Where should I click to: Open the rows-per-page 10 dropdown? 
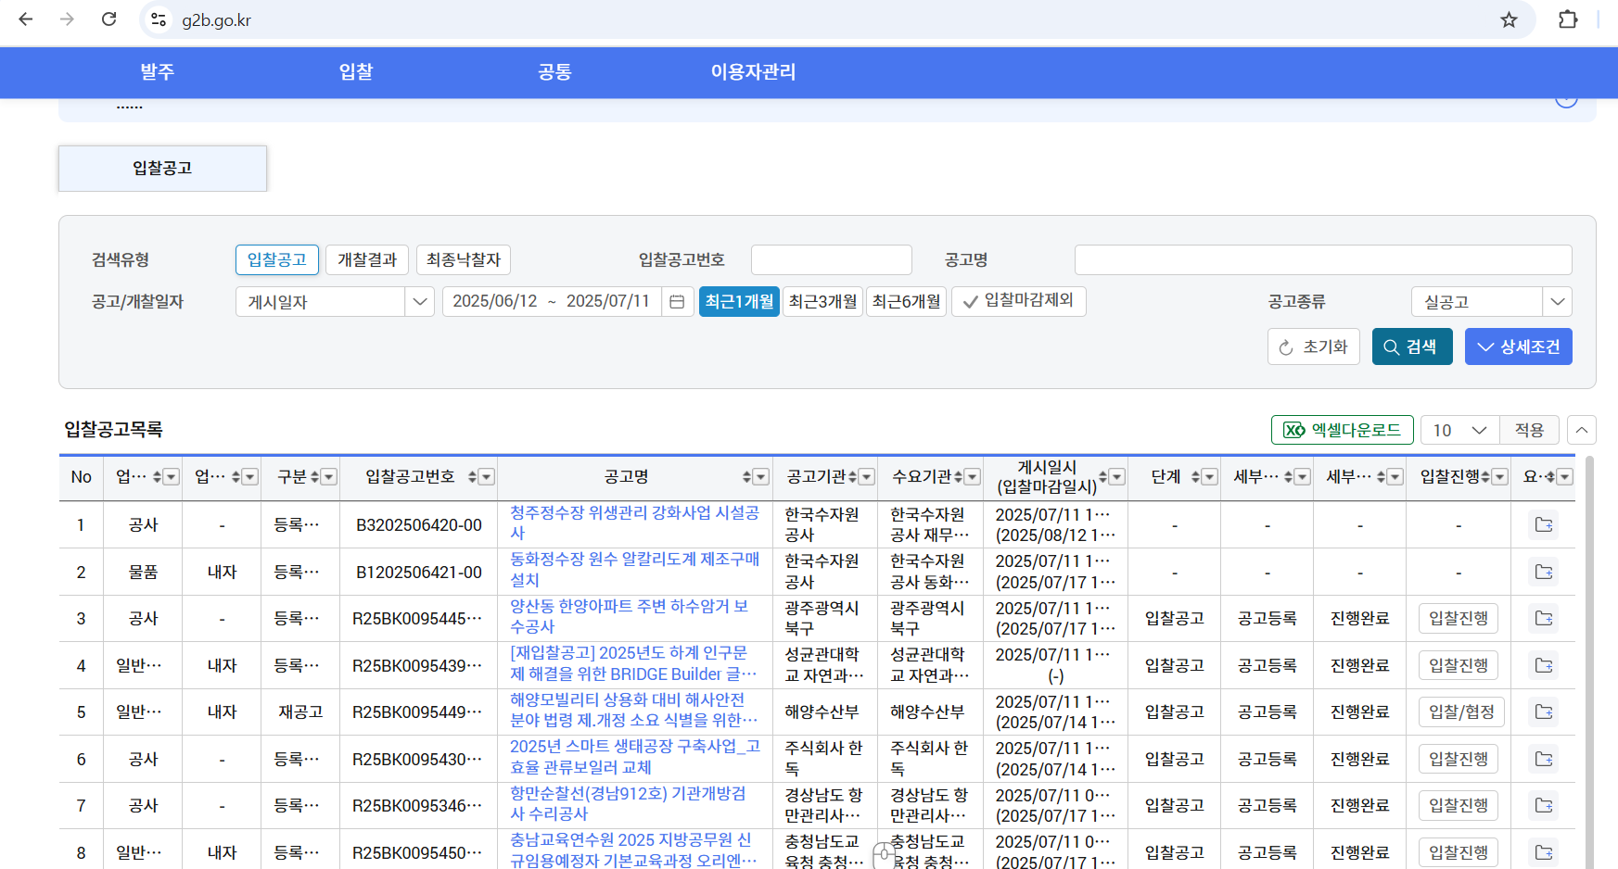point(1460,430)
